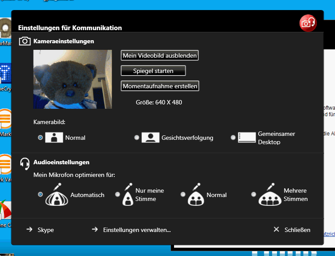Click the Normal camera view person icon
Viewport: 335px width, 256px height.
click(x=54, y=138)
